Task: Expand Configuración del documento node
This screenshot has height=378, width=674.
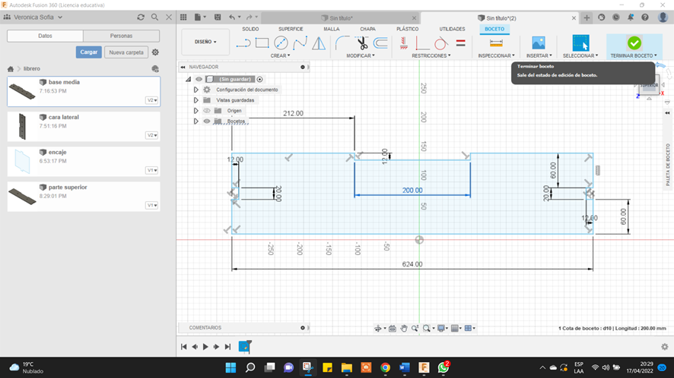Action: click(196, 90)
